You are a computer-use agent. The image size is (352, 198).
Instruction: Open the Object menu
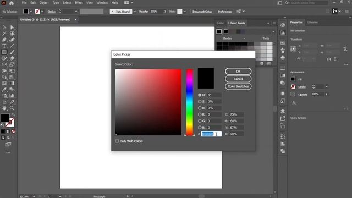[44, 3]
